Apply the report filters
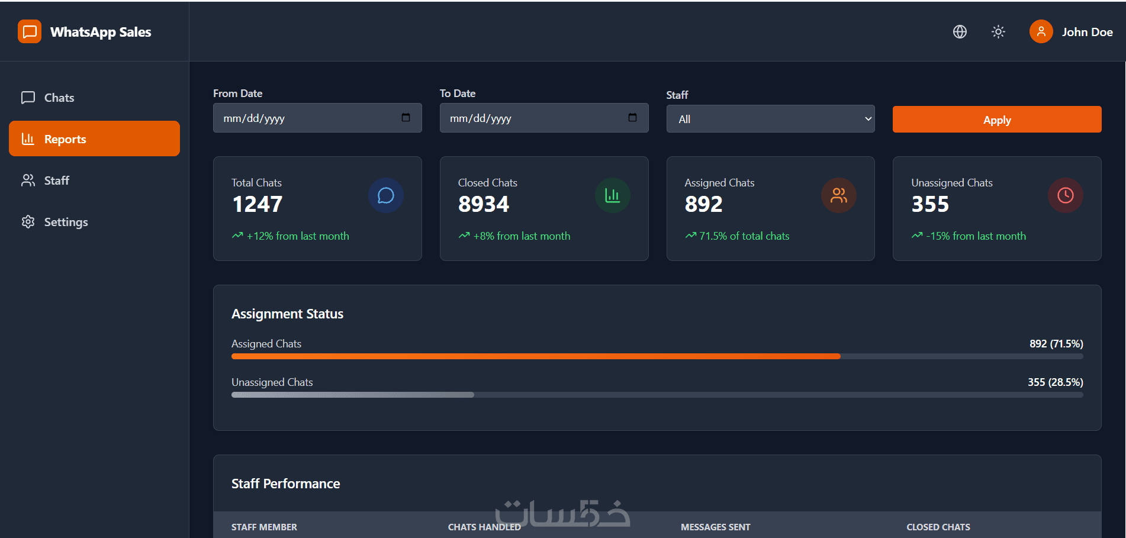This screenshot has height=538, width=1126. (997, 120)
